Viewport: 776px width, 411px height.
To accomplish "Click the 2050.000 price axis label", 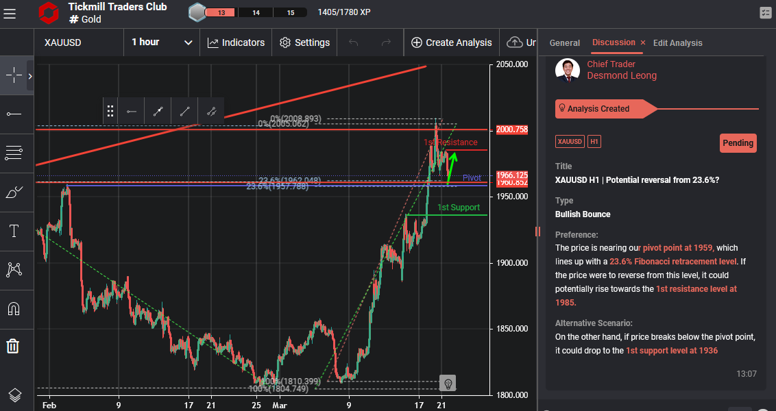I will tap(511, 64).
